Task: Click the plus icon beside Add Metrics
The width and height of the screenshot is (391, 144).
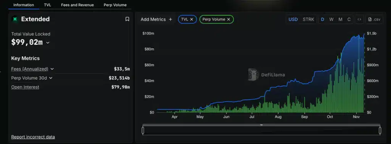Action: (171, 19)
